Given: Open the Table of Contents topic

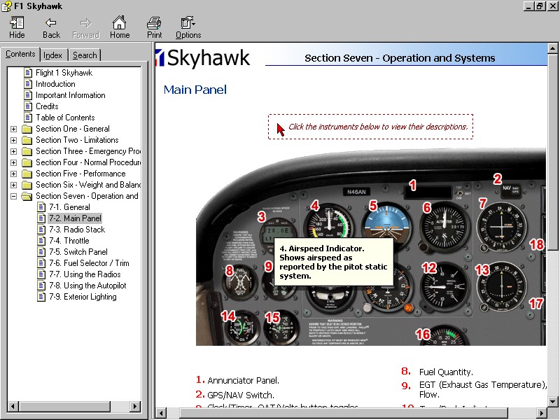Looking at the screenshot, I should pyautogui.click(x=65, y=118).
